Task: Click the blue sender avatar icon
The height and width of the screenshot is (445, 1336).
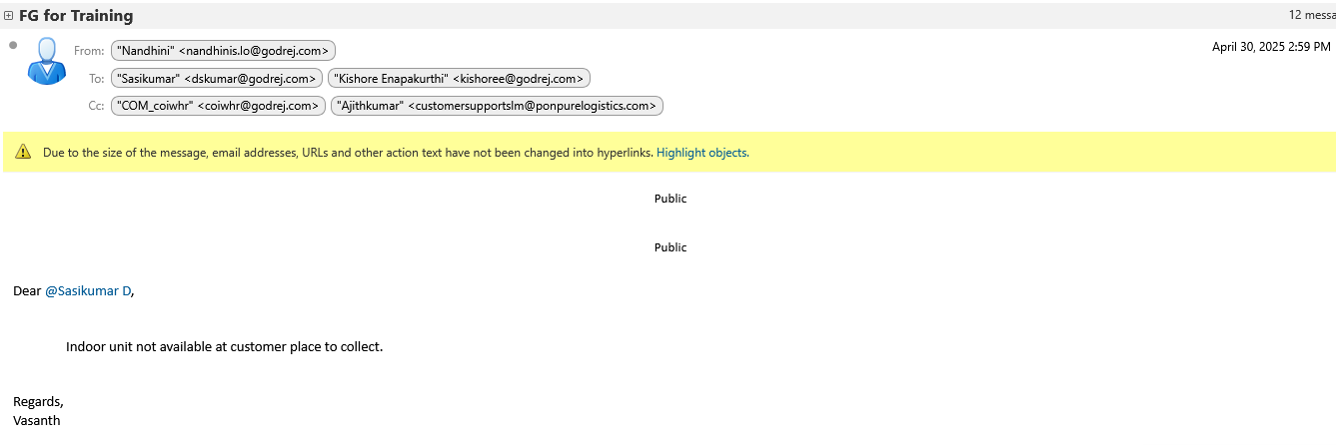Action: (46, 62)
